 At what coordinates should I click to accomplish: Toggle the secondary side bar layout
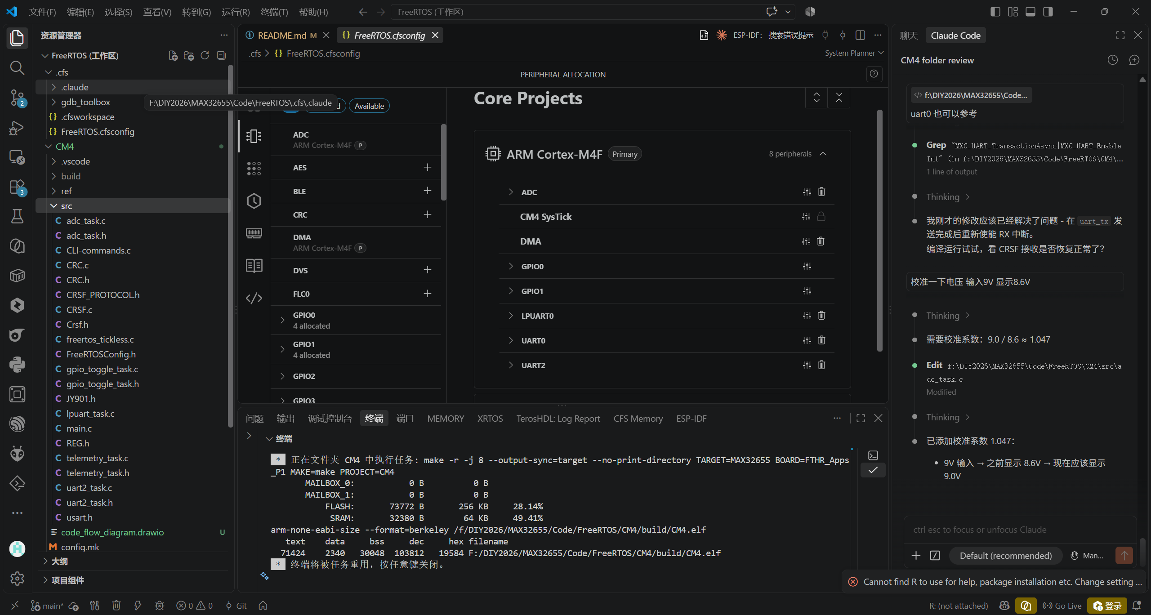pyautogui.click(x=1048, y=12)
